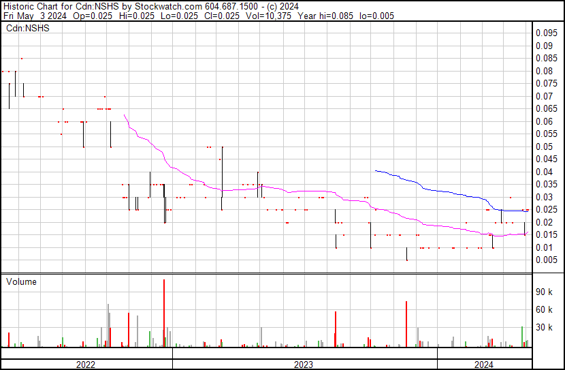565x370 pixels.
Task: Click the 0.045 price axis value
Action: pyautogui.click(x=547, y=159)
